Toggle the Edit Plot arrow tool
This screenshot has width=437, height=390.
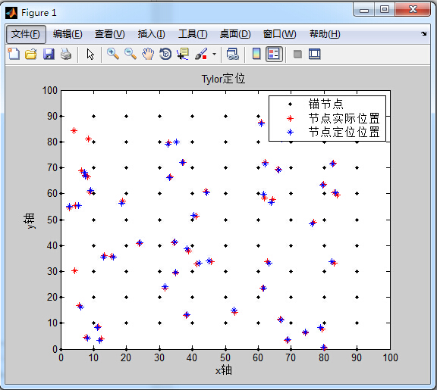(x=90, y=54)
